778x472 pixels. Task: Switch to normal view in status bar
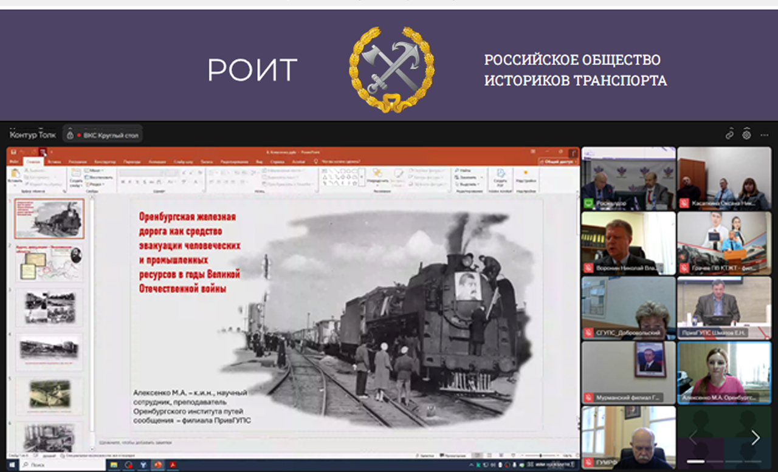tap(478, 455)
